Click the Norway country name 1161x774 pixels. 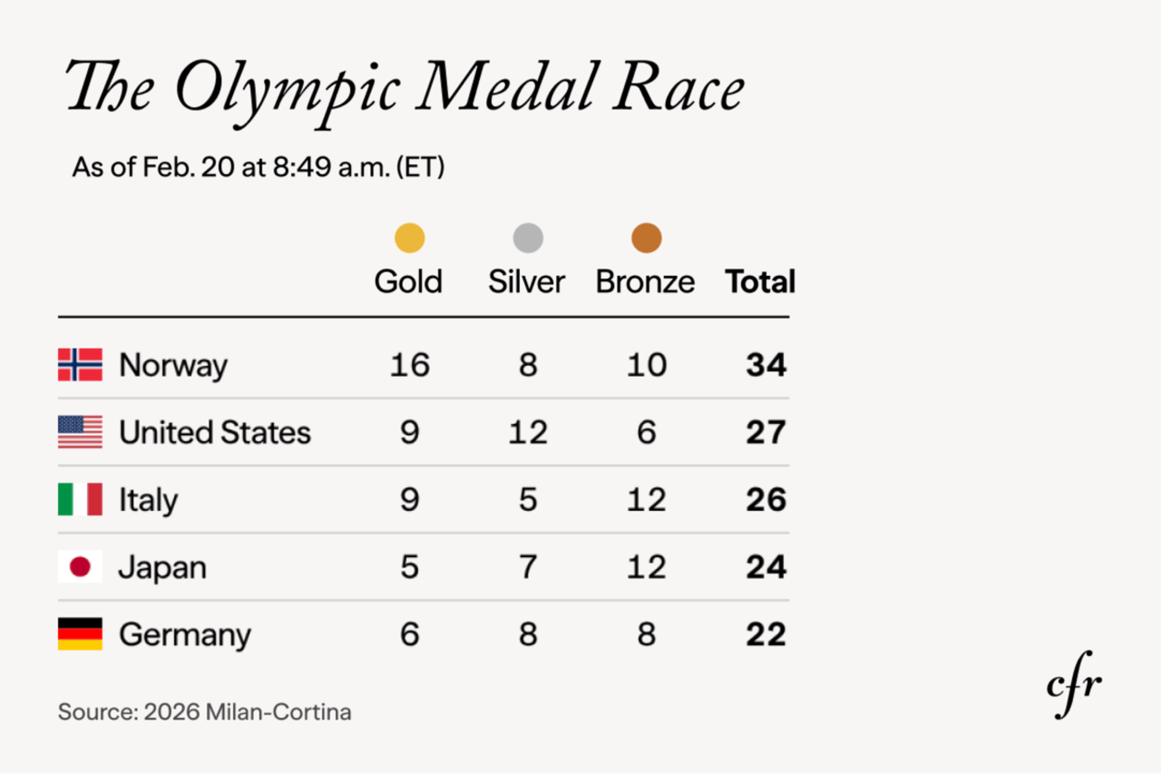173,365
